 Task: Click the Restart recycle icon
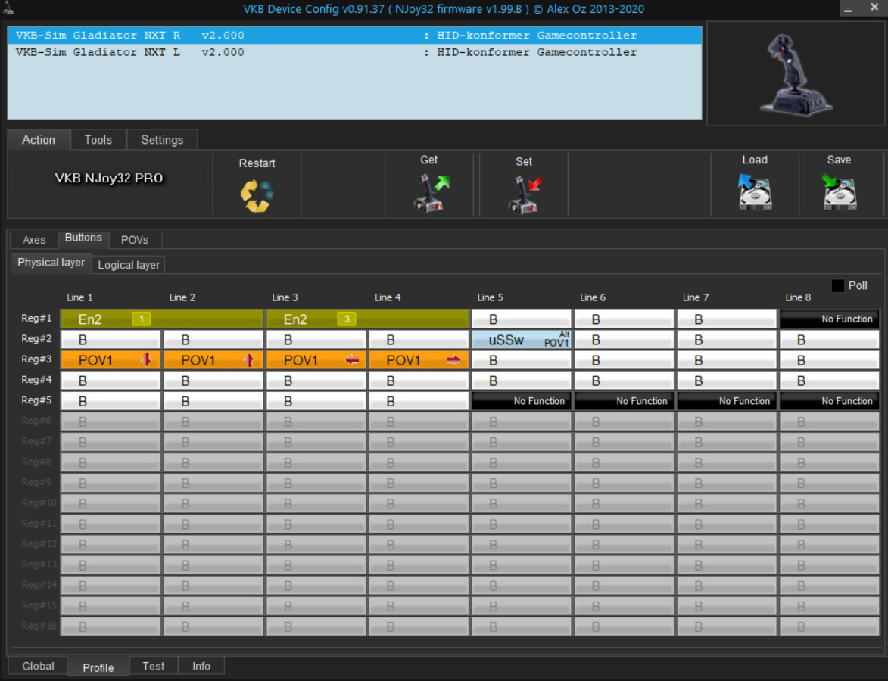[x=257, y=195]
